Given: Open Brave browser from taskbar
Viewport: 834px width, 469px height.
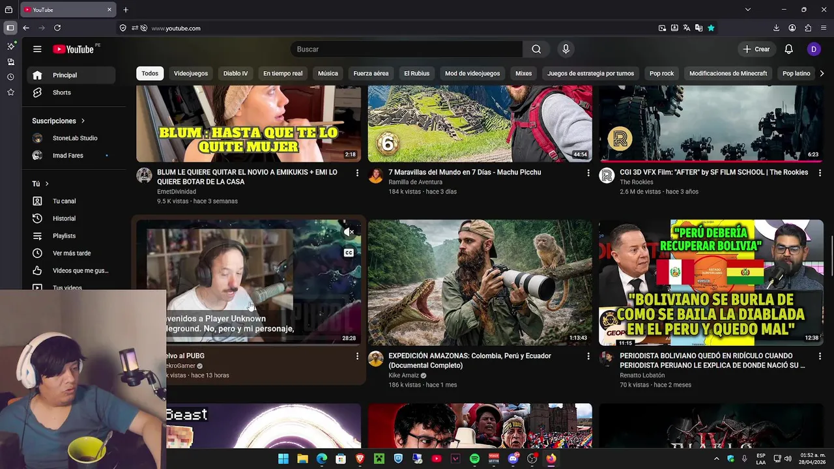Looking at the screenshot, I should coord(360,459).
